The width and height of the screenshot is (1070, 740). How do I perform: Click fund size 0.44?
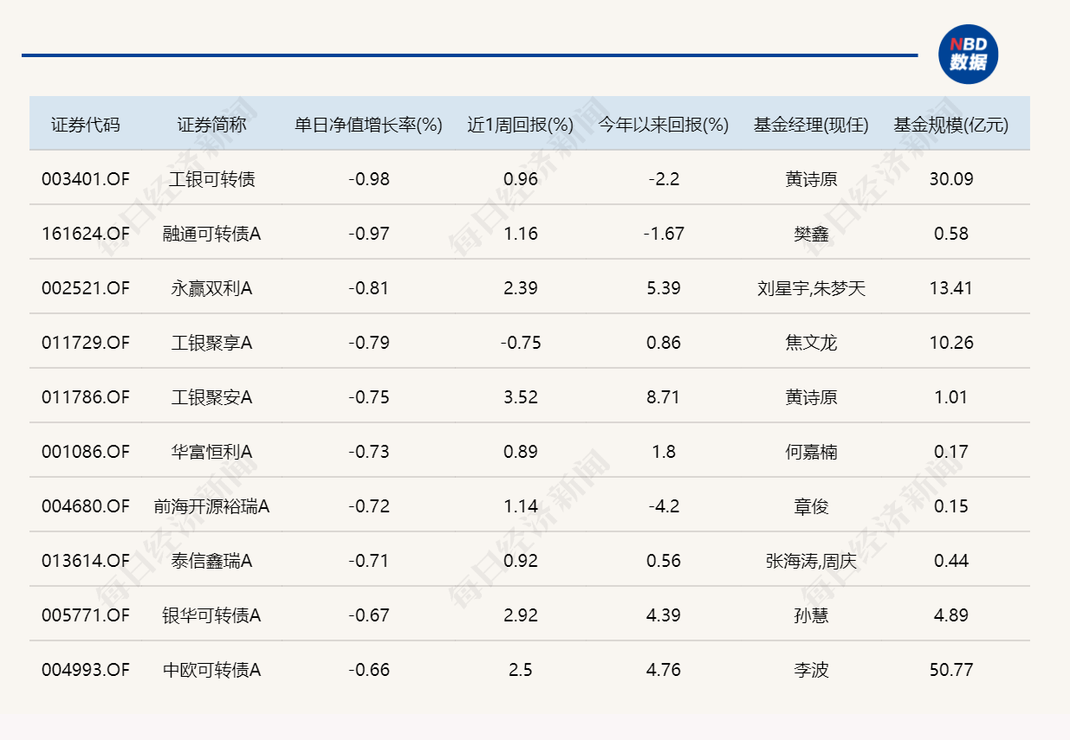951,561
